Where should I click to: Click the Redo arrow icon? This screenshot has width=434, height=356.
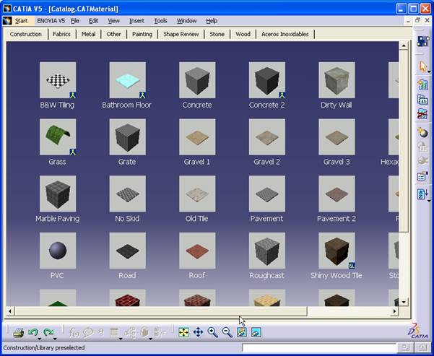[48, 332]
